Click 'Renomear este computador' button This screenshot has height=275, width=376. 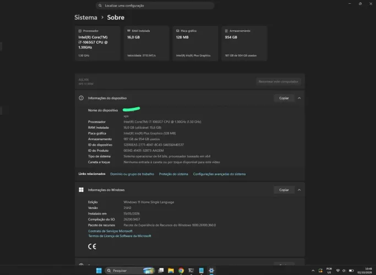(278, 81)
